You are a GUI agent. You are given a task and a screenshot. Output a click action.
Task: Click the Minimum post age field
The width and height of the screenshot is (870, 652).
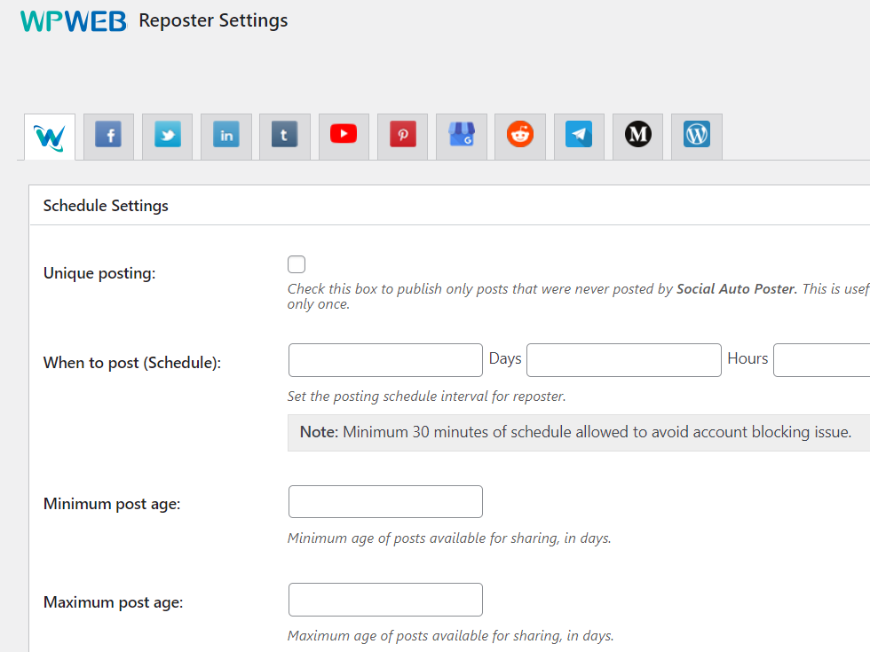(x=385, y=502)
